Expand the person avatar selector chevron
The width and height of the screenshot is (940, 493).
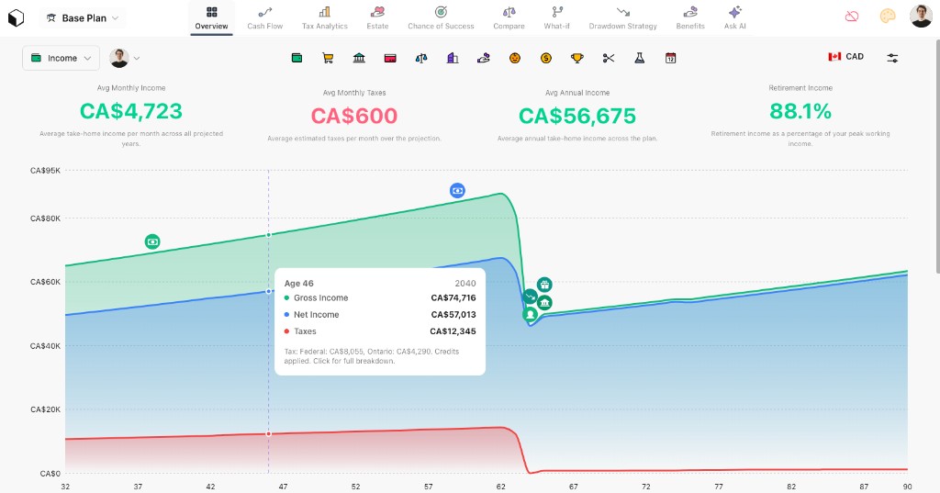pyautogui.click(x=137, y=58)
